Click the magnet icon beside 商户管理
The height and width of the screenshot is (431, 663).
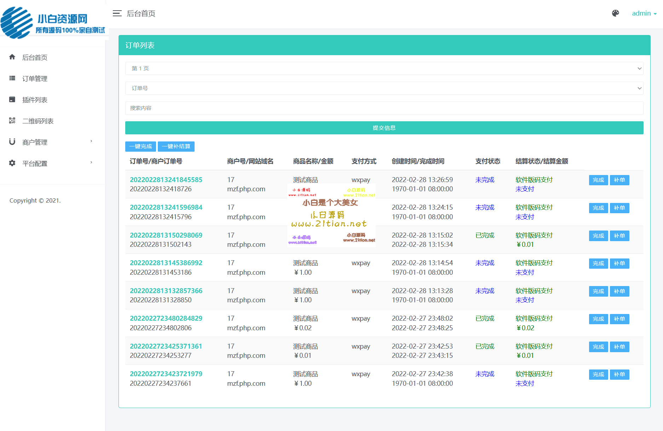coord(12,142)
